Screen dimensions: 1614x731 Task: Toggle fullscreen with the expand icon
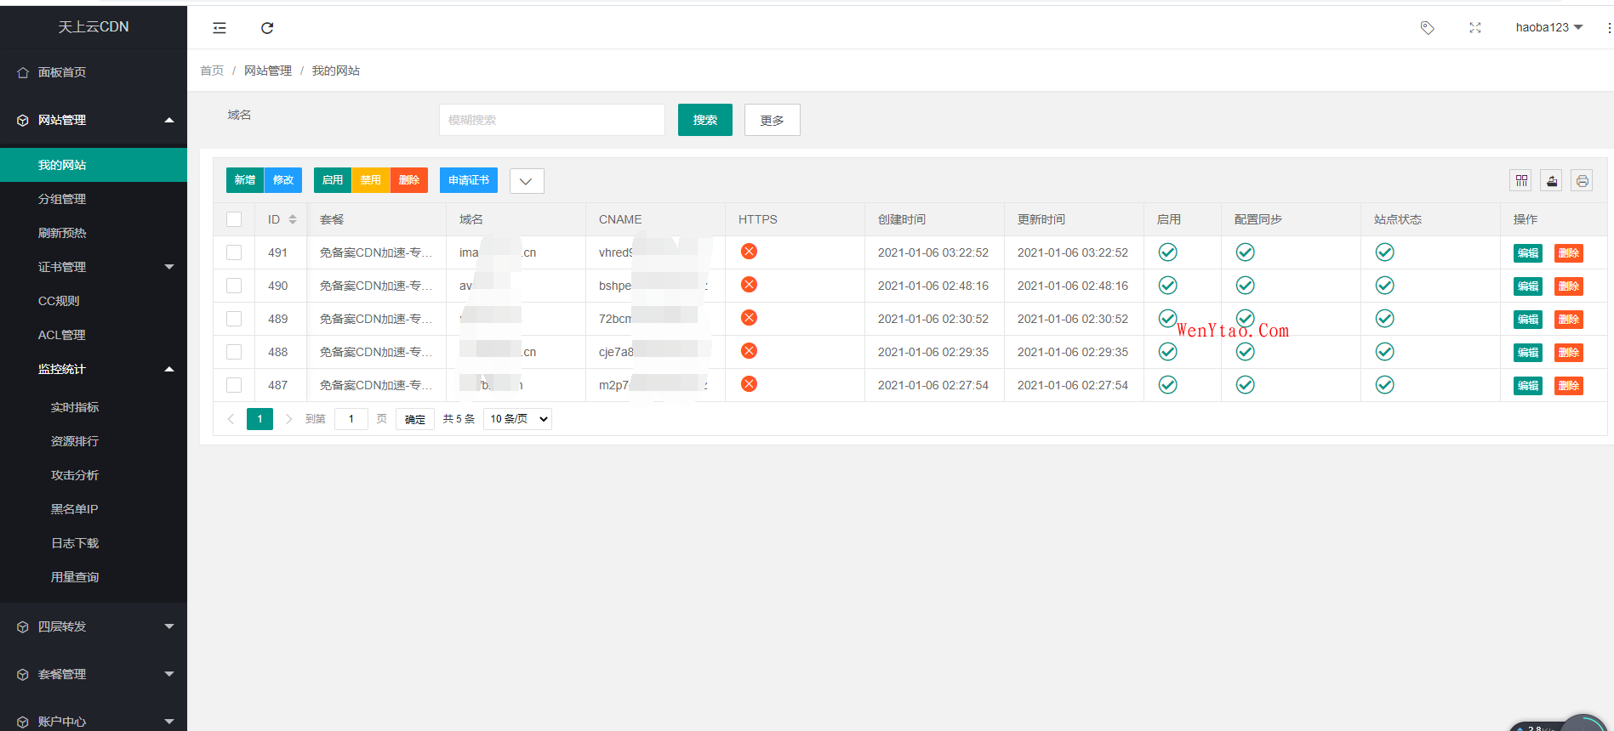click(1475, 28)
